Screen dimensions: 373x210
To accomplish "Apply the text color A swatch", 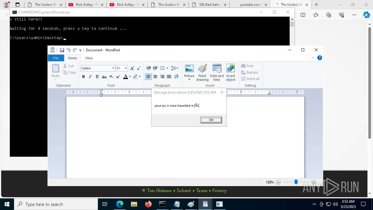I will coord(126,77).
